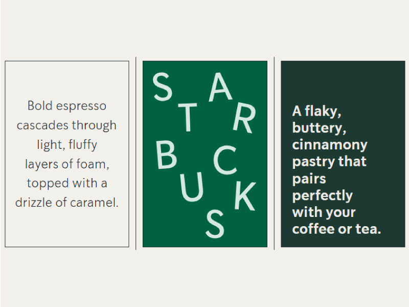Click the "Bold espresso" text line
The image size is (409, 307).
[x=67, y=106]
